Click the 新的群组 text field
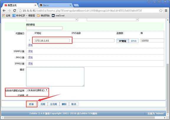This screenshot has height=120, width=170. point(44,28)
